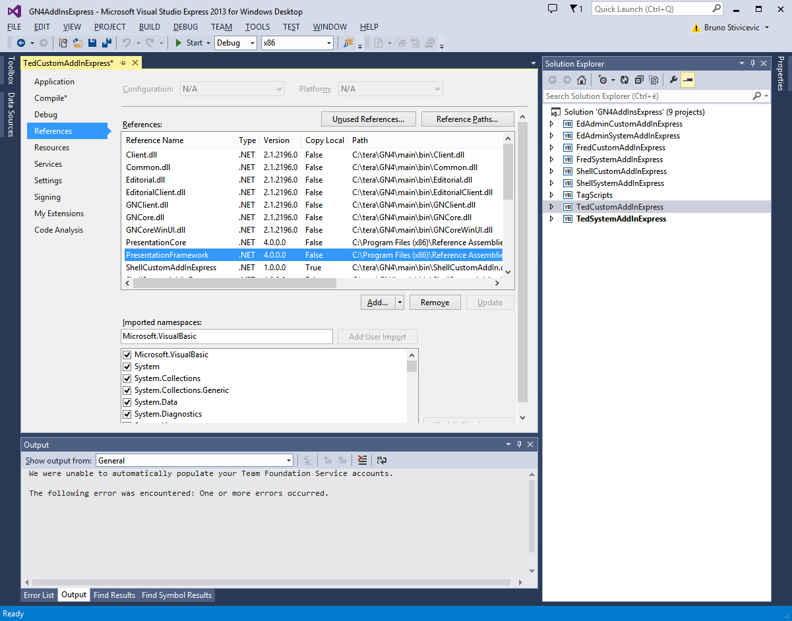Uncheck the Microsoft.VisualBasic namespace checkbox

[x=127, y=355]
